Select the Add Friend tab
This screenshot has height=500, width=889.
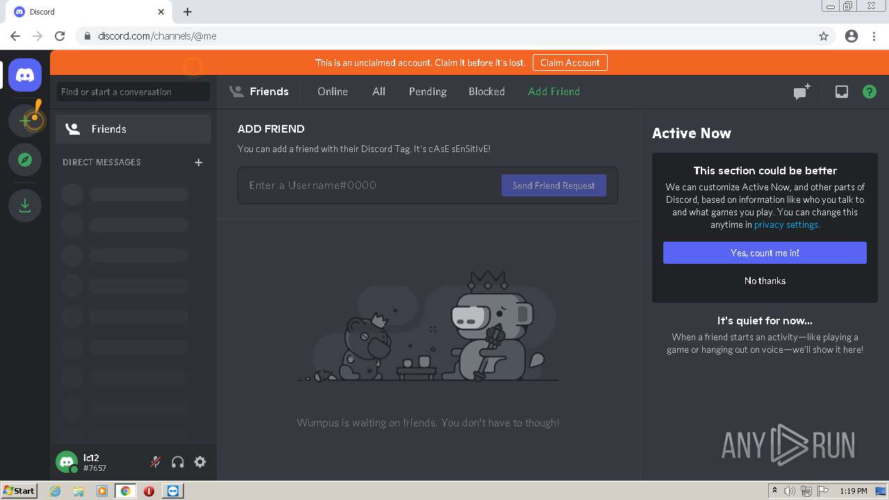pyautogui.click(x=554, y=92)
